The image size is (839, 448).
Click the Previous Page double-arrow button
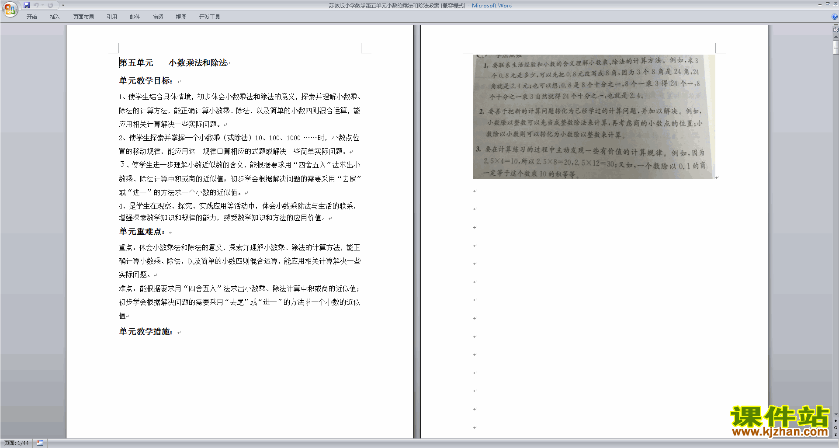[836, 421]
